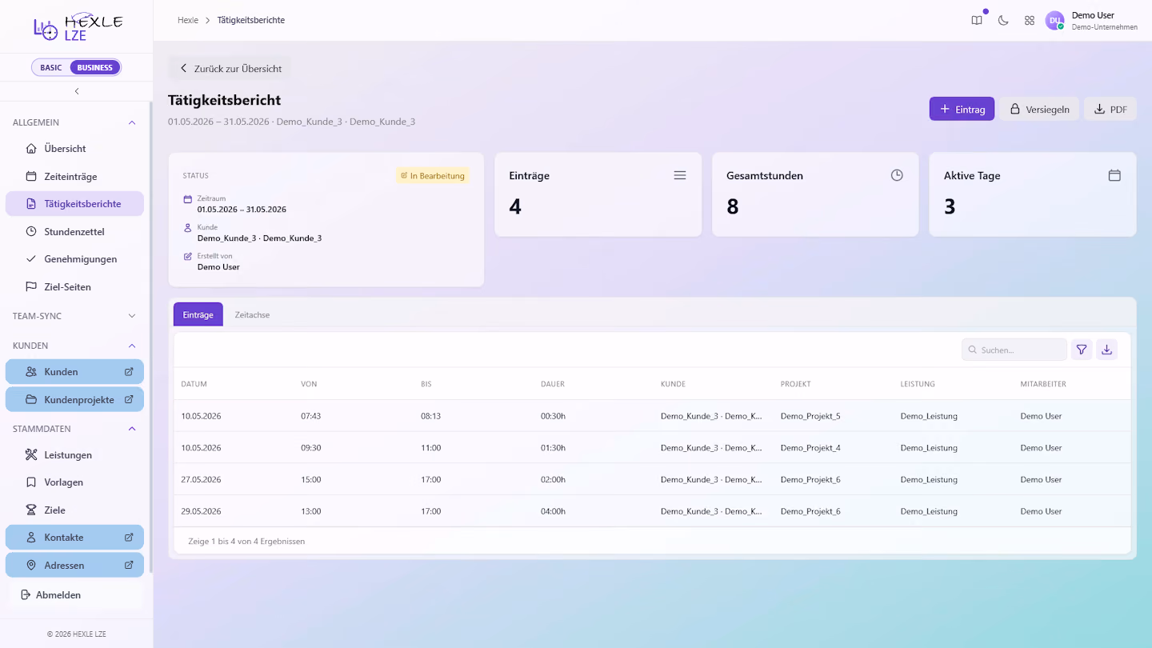Sort by DAUER column header
This screenshot has width=1152, height=648.
coord(553,384)
